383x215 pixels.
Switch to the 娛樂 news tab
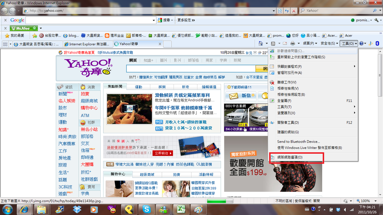(x=162, y=87)
